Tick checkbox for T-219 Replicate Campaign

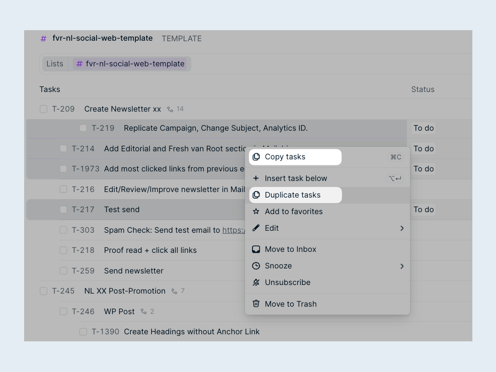[x=83, y=128]
